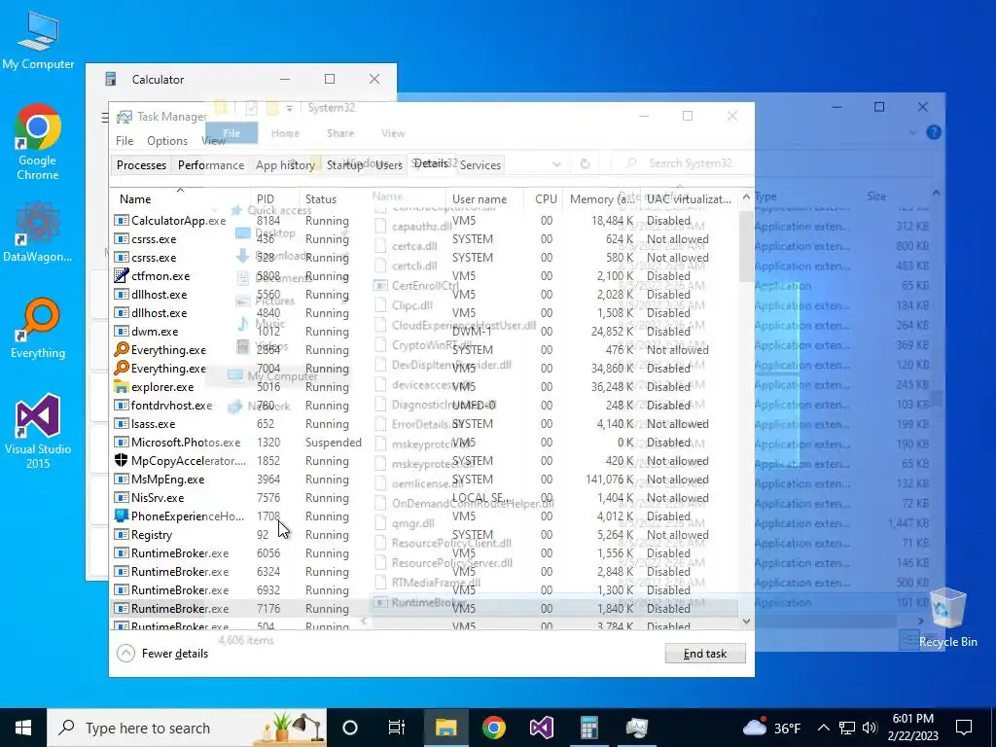Select the MsMpEng.exe process row
Screen dimensions: 996x747
click(x=424, y=479)
